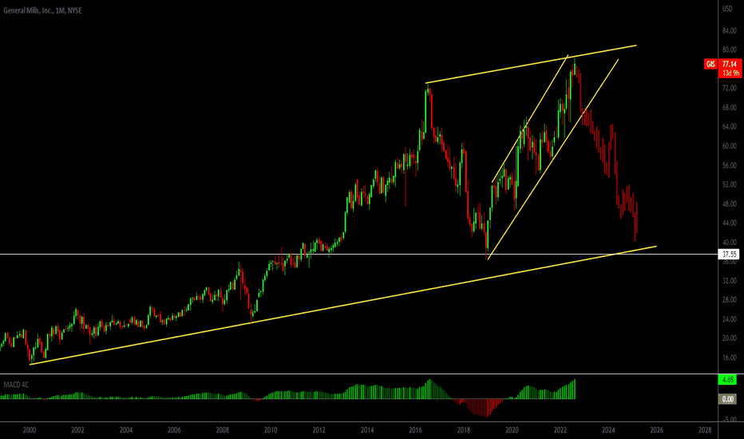Click the 48.00 price axis label

coord(730,204)
